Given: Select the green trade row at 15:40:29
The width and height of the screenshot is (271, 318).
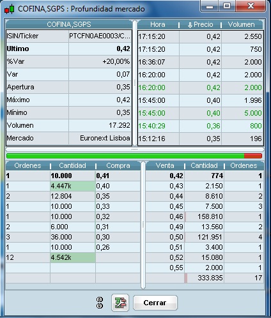Looking at the screenshot, I should coord(200,126).
